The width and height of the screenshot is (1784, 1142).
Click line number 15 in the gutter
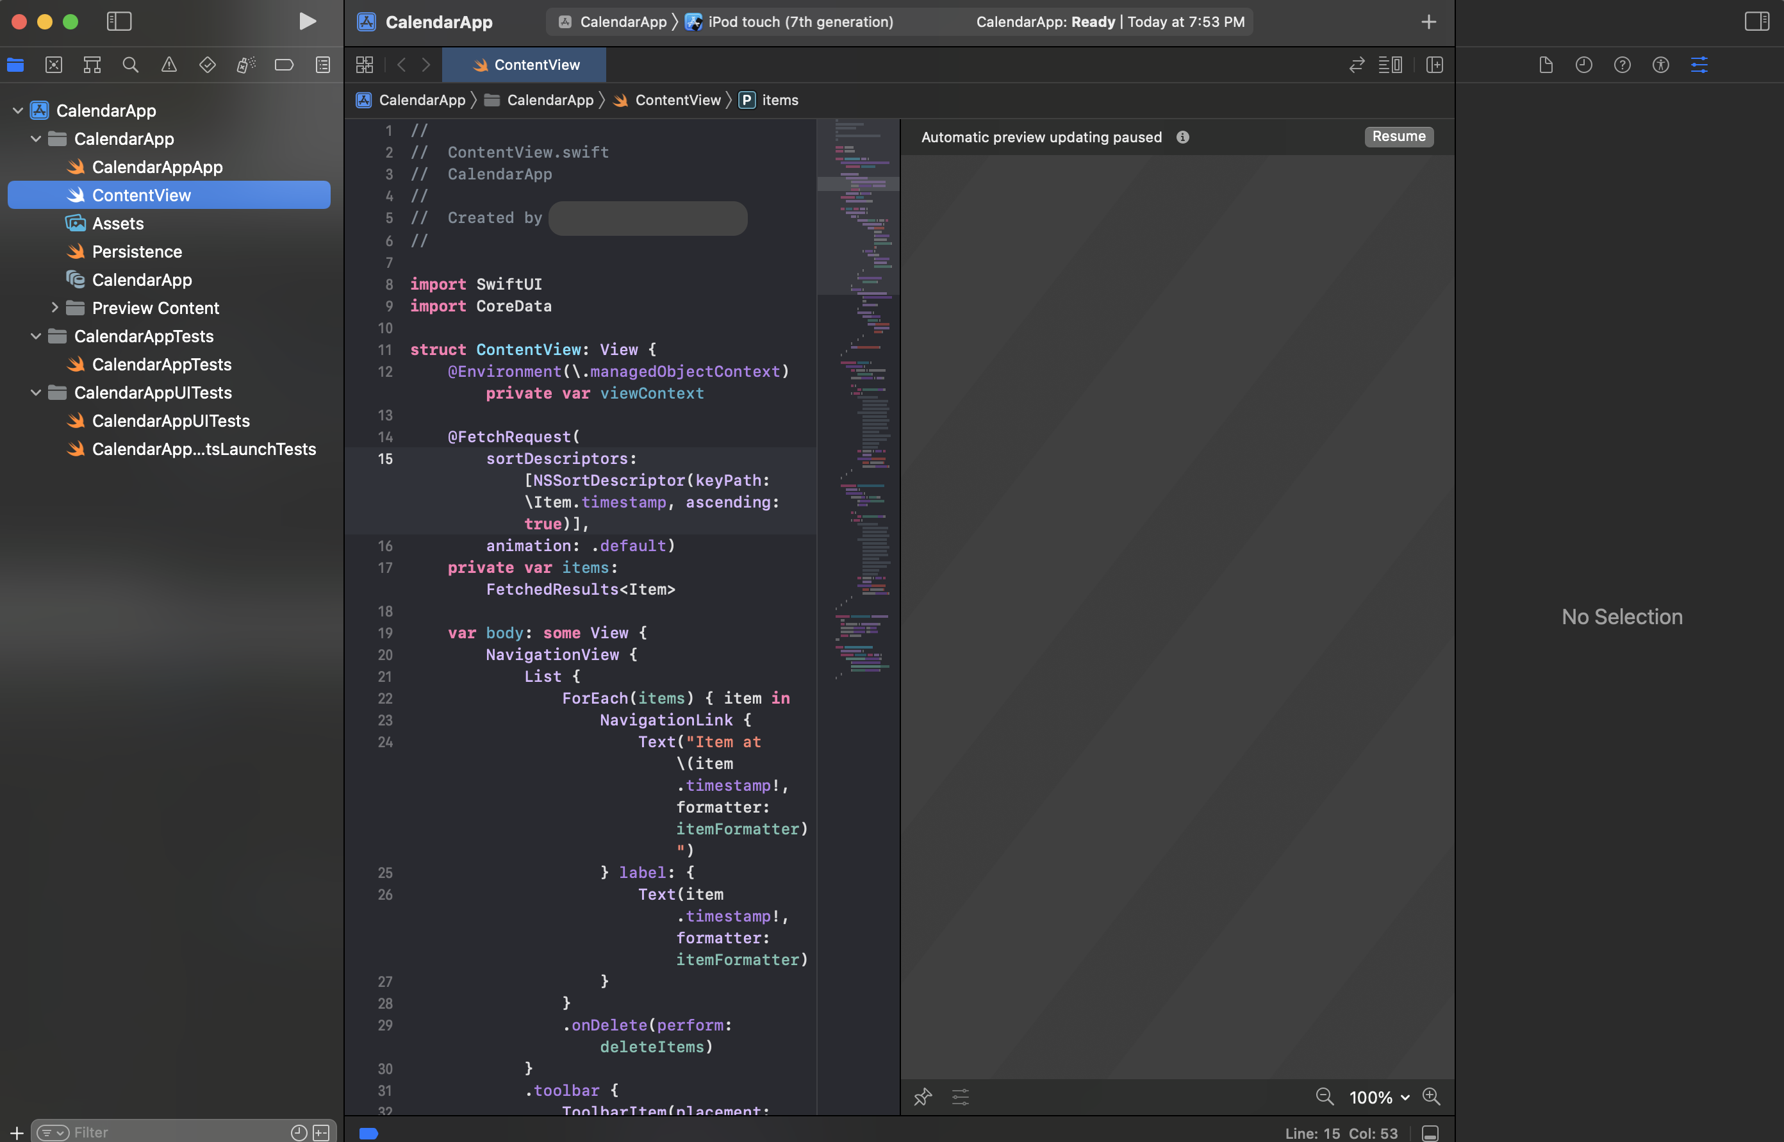point(385,459)
